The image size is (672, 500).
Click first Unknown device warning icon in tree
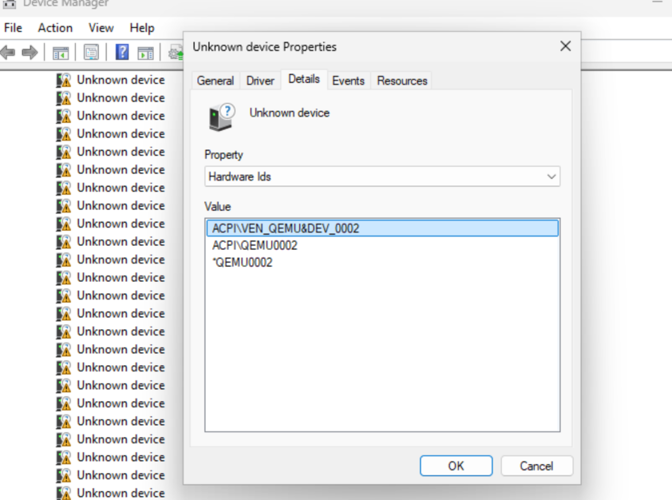[64, 80]
